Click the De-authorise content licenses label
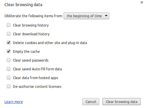 click(x=37, y=86)
